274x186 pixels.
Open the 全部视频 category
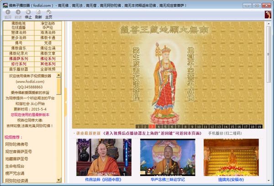[47, 69]
